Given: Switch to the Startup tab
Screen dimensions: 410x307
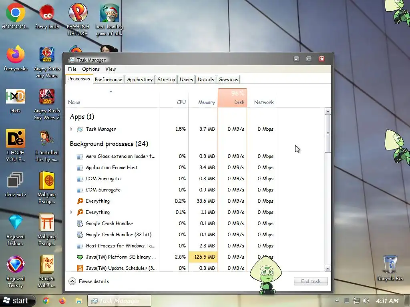Looking at the screenshot, I should 166,80.
